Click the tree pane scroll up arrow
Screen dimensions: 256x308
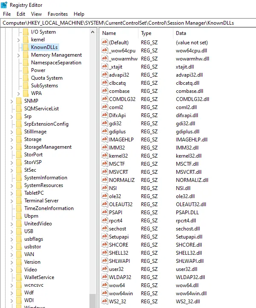click(93, 32)
